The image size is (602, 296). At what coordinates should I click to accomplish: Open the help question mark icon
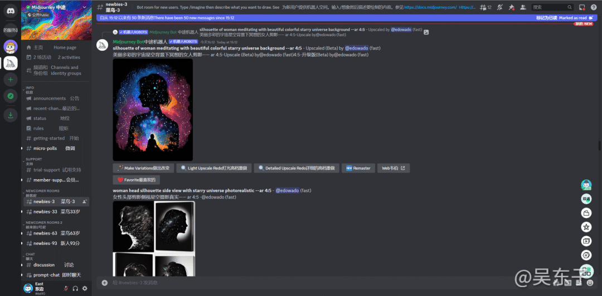(x=593, y=7)
